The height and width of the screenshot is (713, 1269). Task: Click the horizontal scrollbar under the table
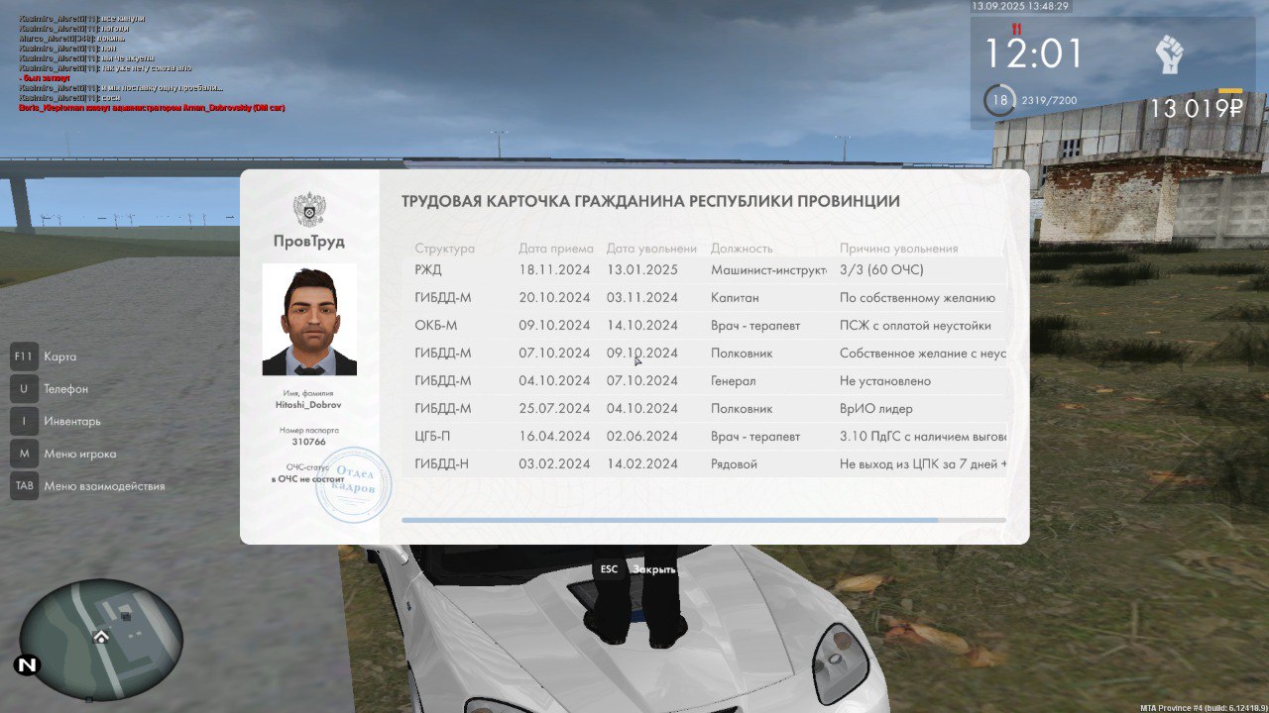[704, 520]
